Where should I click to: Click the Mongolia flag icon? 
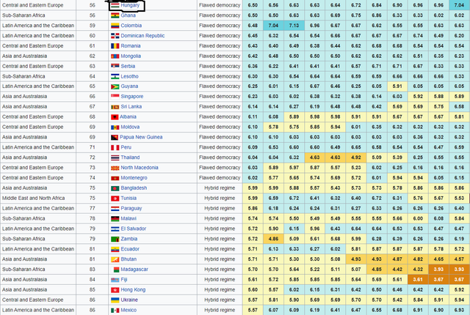(x=115, y=56)
